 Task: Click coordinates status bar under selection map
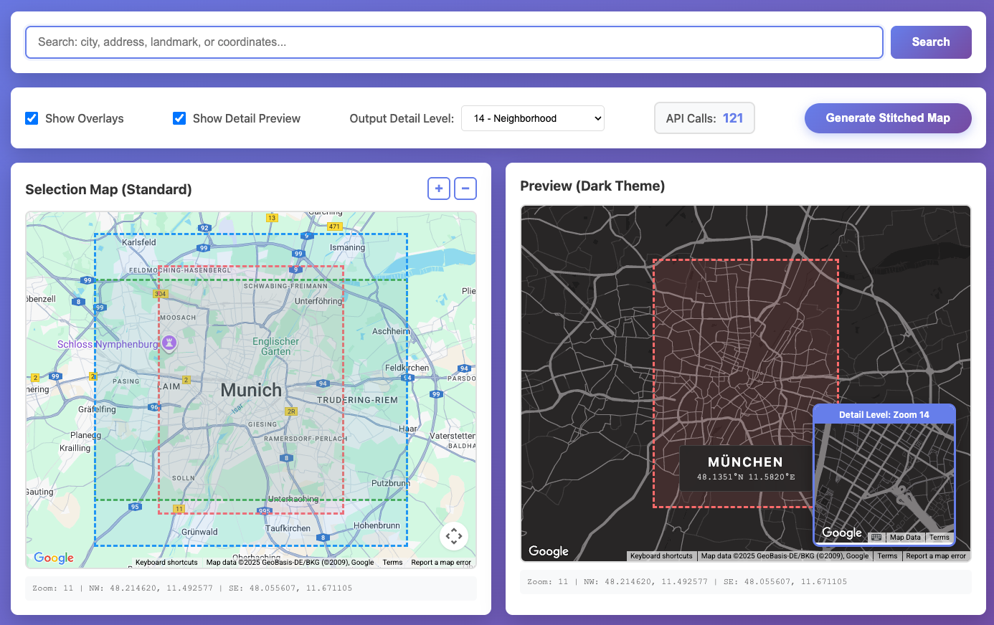coord(251,588)
